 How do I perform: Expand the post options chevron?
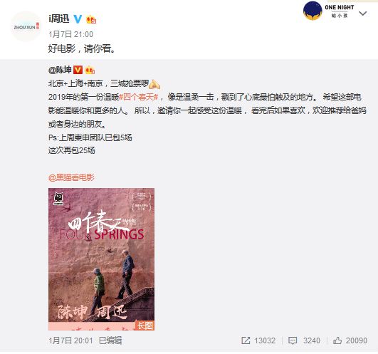pos(363,14)
